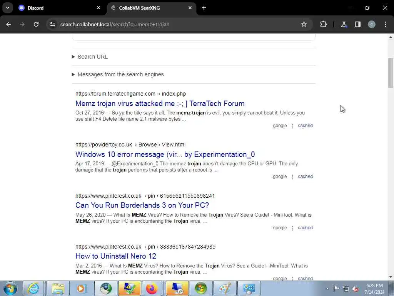Click the taskbar clock showing 6:28 PM
The width and height of the screenshot is (394, 296).
coord(374,289)
